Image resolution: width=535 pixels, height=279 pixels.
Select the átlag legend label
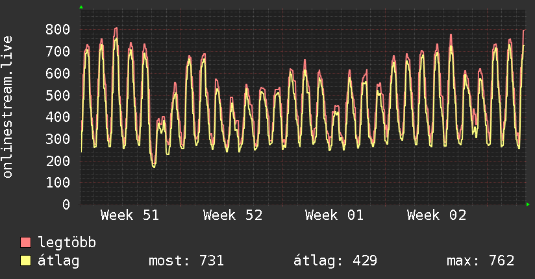tap(59, 261)
